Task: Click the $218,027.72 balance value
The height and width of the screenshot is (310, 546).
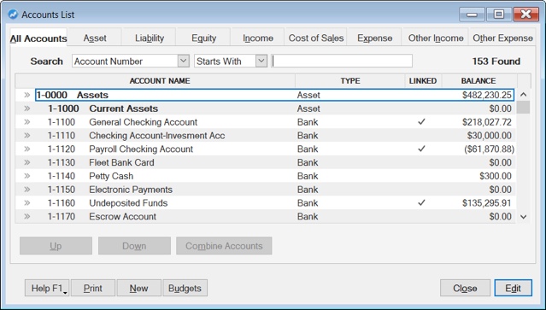Action: coord(487,122)
